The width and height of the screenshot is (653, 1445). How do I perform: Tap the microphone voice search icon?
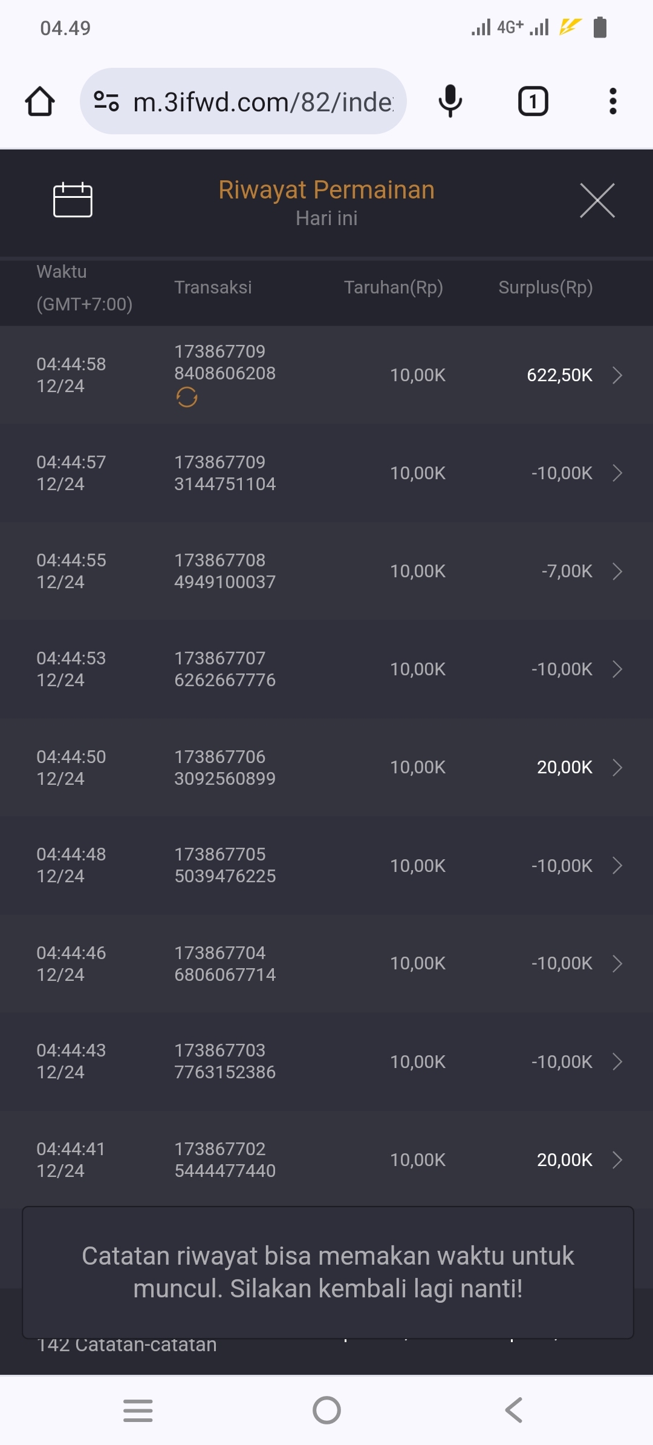pyautogui.click(x=450, y=101)
